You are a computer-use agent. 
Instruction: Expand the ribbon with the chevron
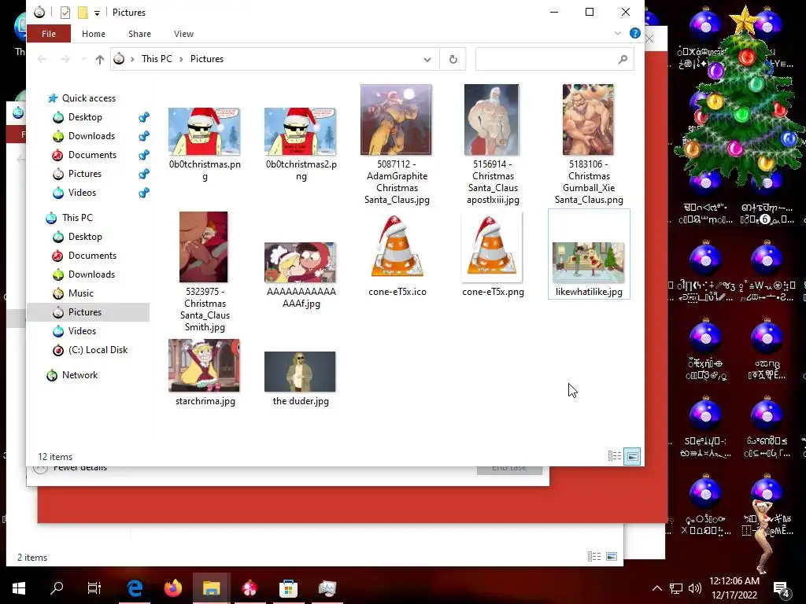click(617, 33)
